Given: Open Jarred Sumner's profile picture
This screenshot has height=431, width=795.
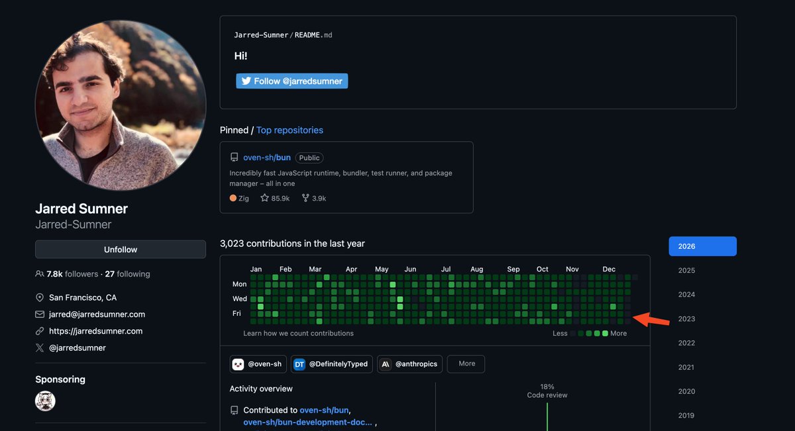Looking at the screenshot, I should pos(121,105).
